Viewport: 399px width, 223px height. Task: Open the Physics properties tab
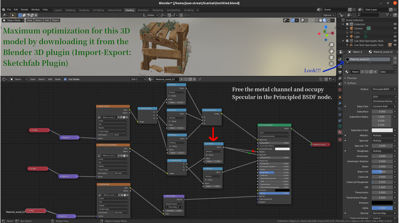click(340, 115)
